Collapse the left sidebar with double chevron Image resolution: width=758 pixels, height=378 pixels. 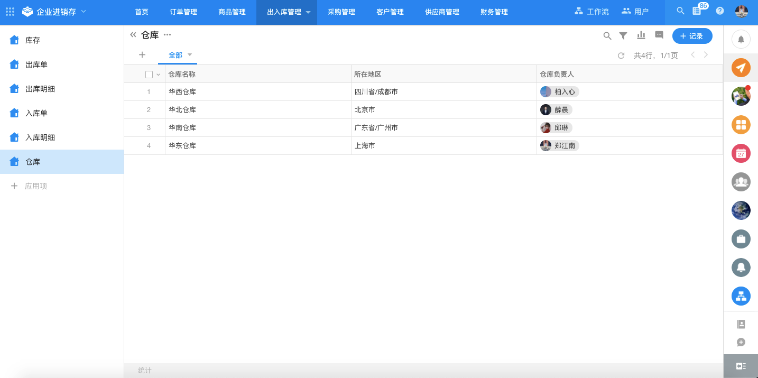pos(133,35)
